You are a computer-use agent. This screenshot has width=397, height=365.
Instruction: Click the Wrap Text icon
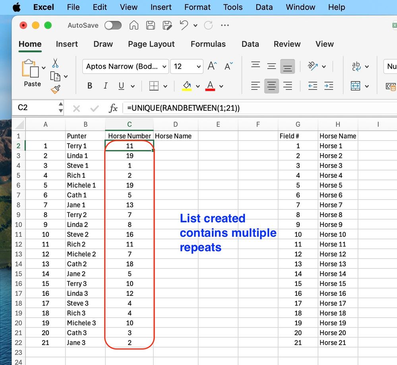[x=356, y=66]
